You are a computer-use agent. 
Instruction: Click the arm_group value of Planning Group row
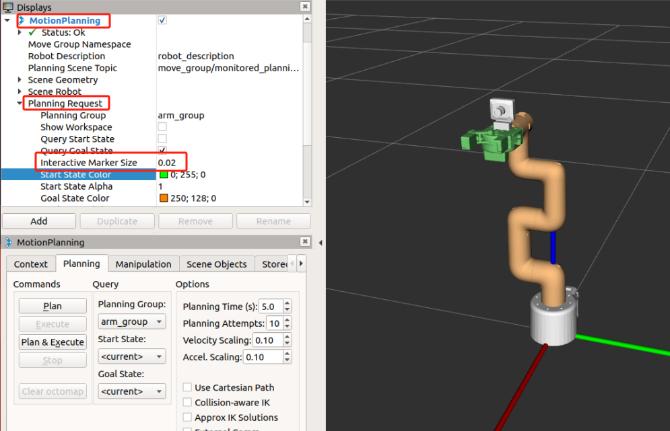pos(181,115)
